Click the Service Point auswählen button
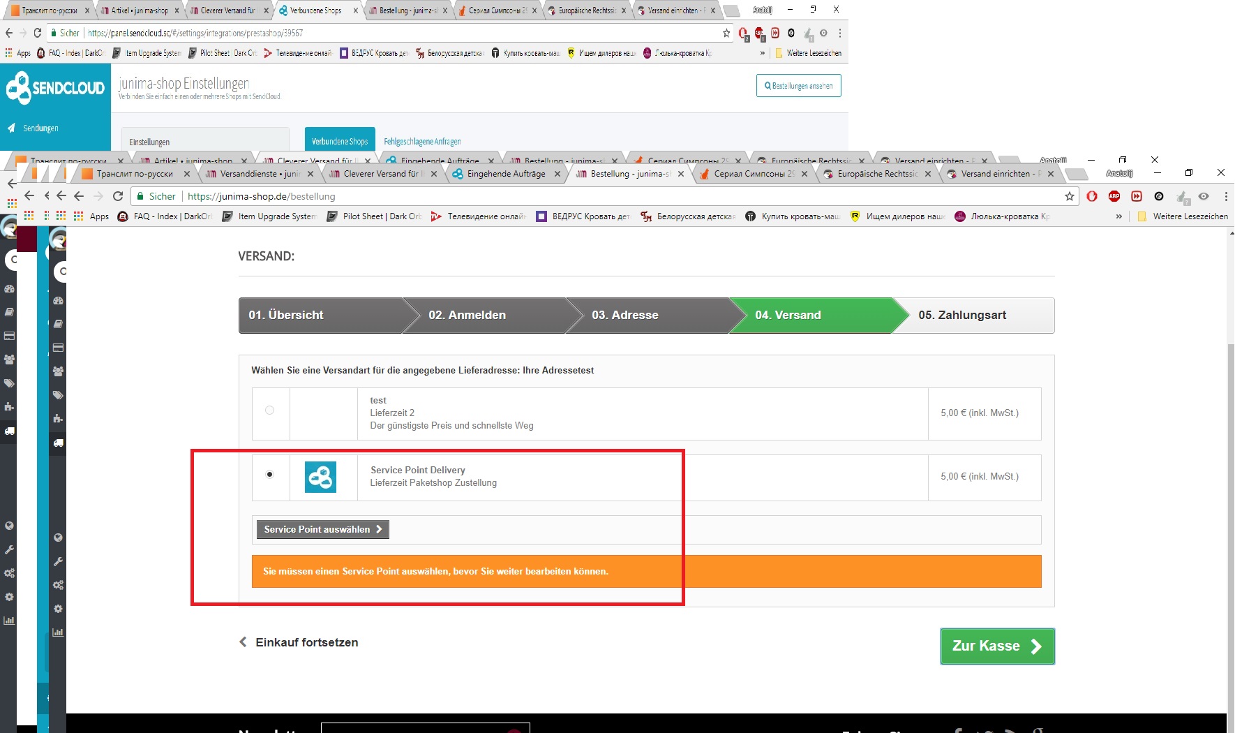1235x733 pixels. pyautogui.click(x=322, y=530)
